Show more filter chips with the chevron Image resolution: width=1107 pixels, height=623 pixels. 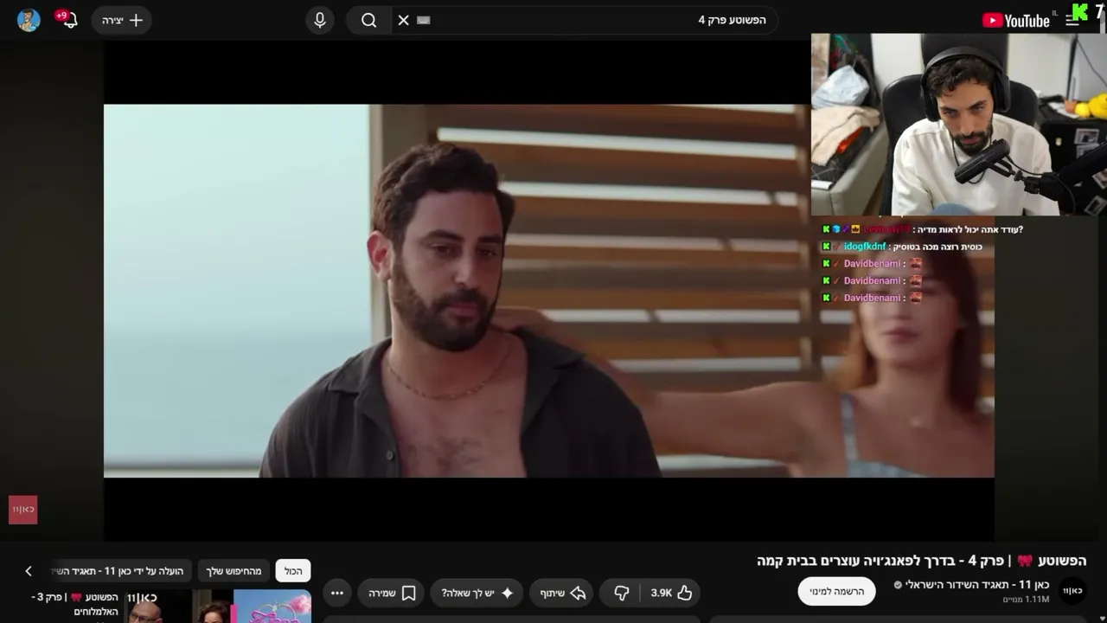(29, 571)
